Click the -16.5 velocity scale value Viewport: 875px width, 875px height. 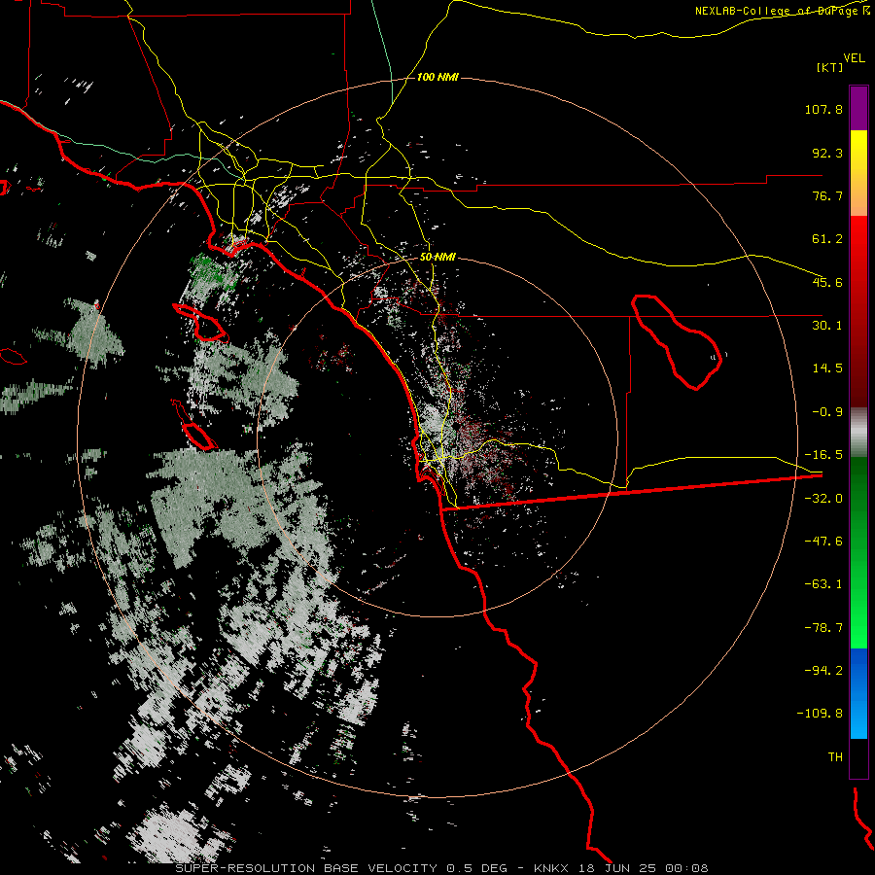click(823, 455)
